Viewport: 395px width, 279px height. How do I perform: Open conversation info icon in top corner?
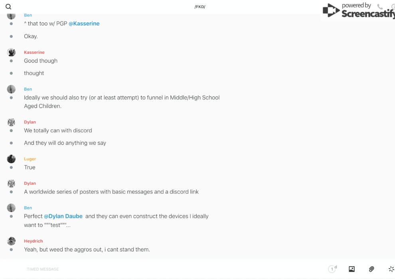(393, 7)
